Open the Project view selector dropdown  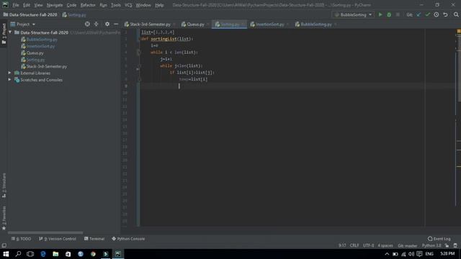(x=23, y=24)
